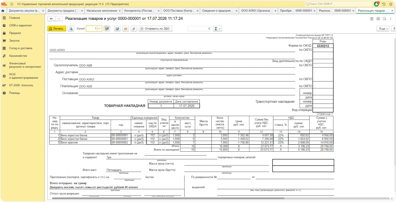Click the save diskette icon at top right
This screenshot has width=396, height=202.
(x=372, y=19)
